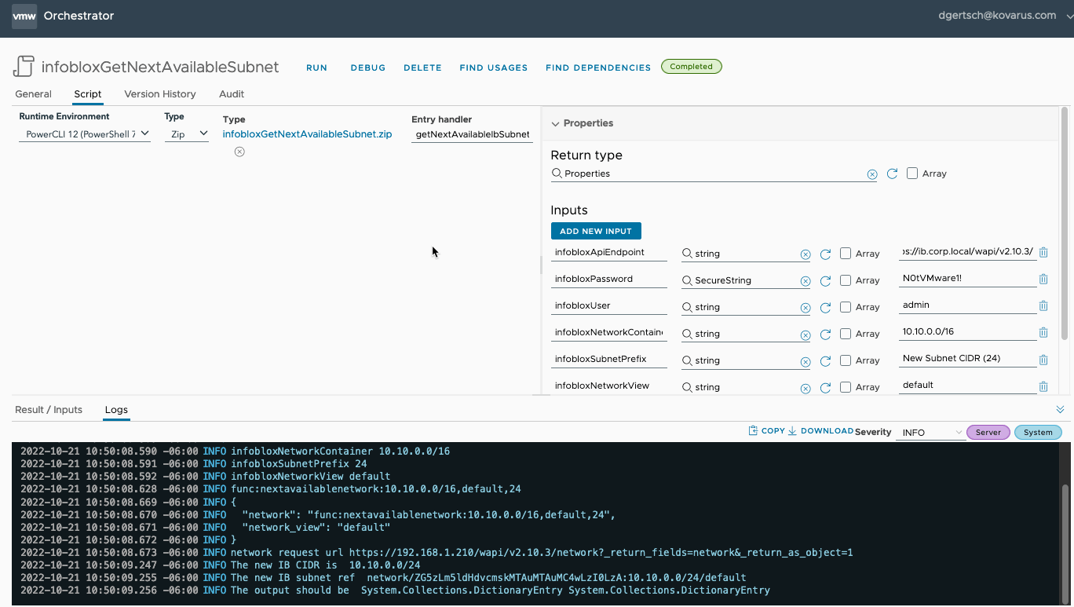The height and width of the screenshot is (607, 1074).
Task: Click the script scroll icon beside infobloxGetNextAvailableSubnet title
Action: (24, 67)
